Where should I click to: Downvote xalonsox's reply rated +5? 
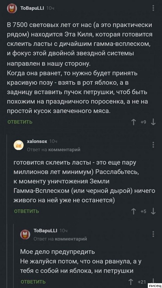coord(153,211)
